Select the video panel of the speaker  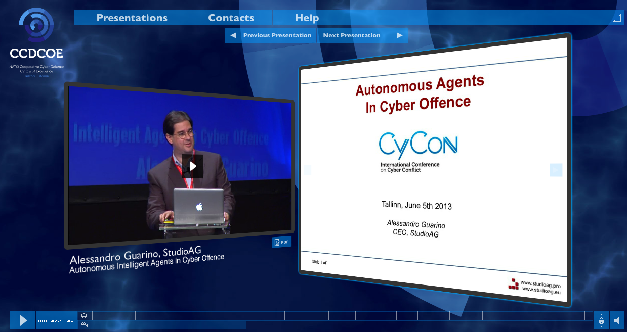tap(180, 165)
